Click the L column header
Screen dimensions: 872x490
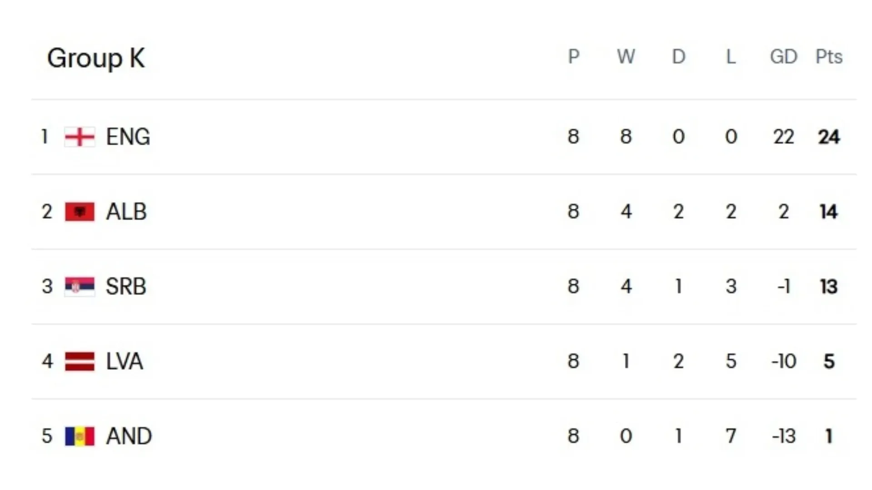[x=731, y=57]
